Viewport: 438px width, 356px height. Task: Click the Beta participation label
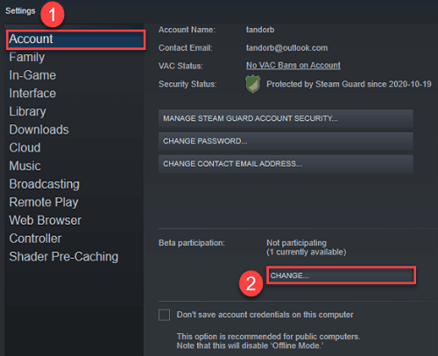[192, 243]
